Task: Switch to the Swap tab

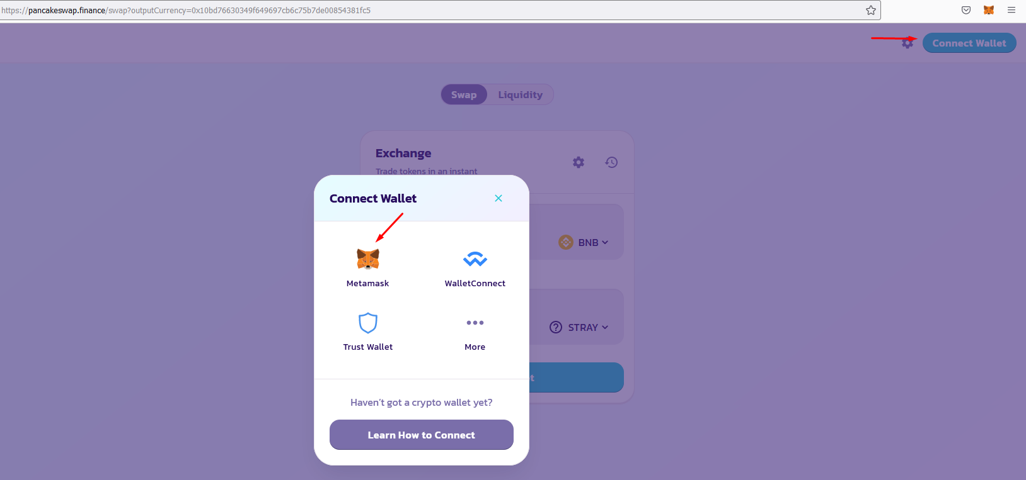Action: coord(464,95)
